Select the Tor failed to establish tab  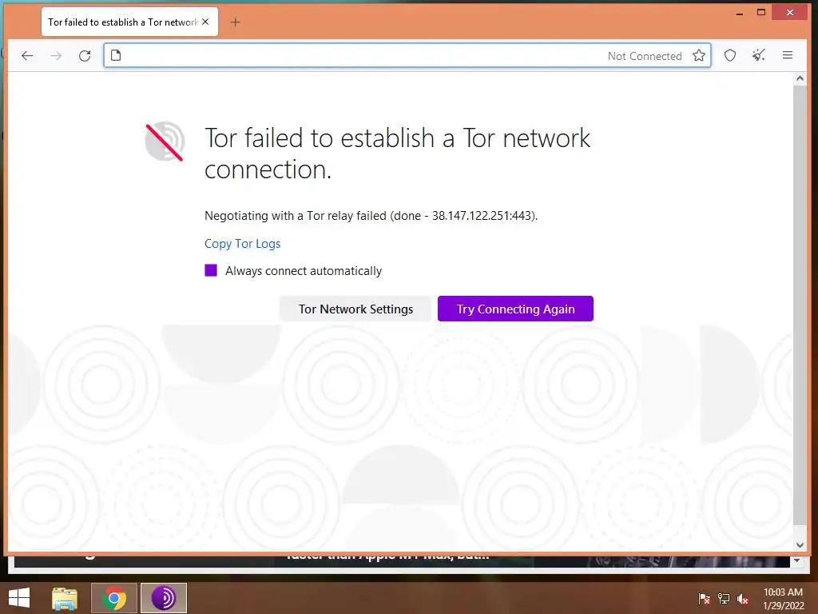(x=129, y=22)
